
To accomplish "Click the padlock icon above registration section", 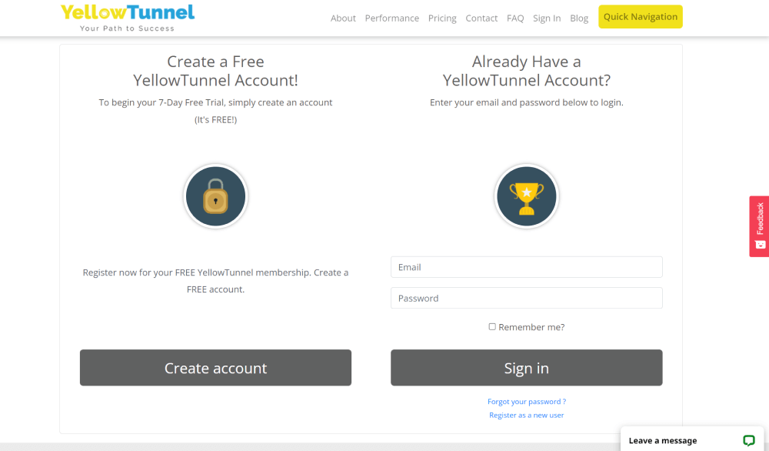I will point(215,196).
